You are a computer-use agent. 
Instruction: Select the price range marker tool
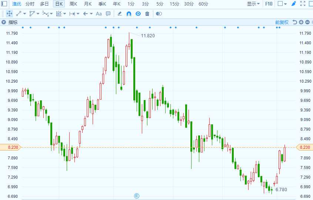pyautogui.click(x=72, y=14)
